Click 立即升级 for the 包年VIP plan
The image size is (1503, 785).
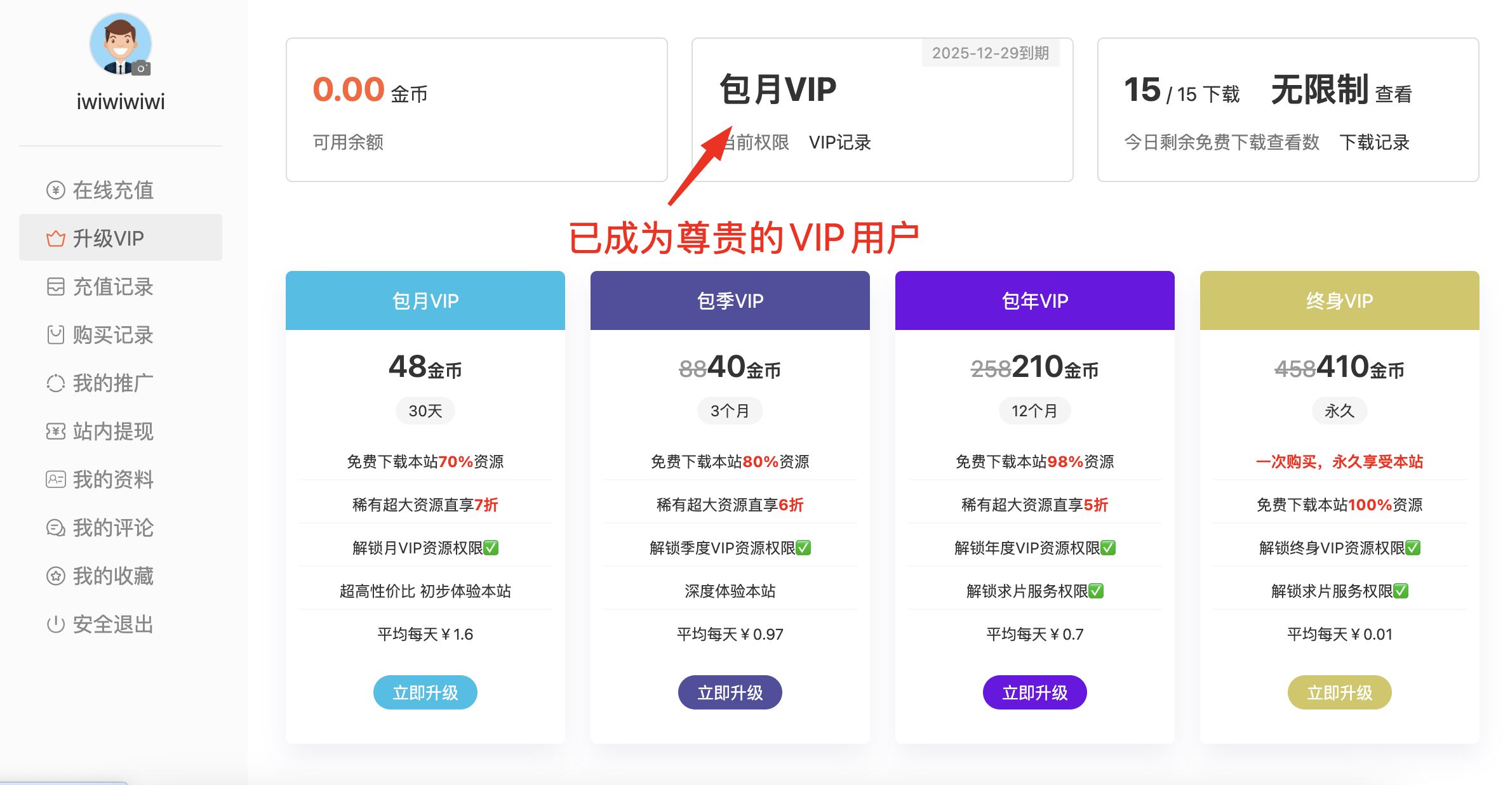(x=1034, y=692)
